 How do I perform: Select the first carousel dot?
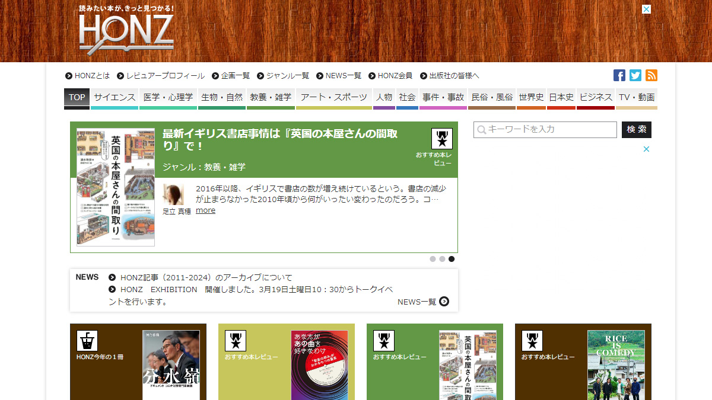pos(433,259)
